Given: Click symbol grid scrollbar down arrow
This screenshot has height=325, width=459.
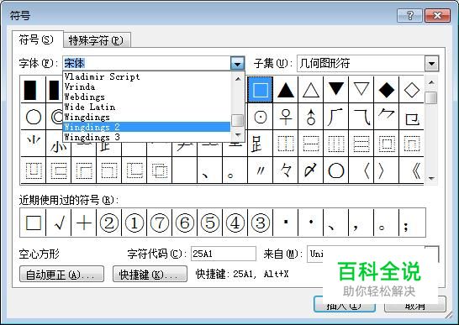Looking at the screenshot, I should (x=431, y=178).
